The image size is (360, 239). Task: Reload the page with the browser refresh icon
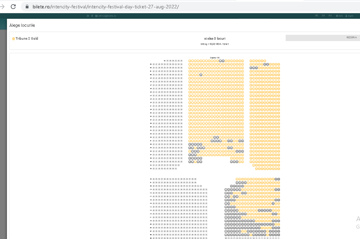point(13,7)
